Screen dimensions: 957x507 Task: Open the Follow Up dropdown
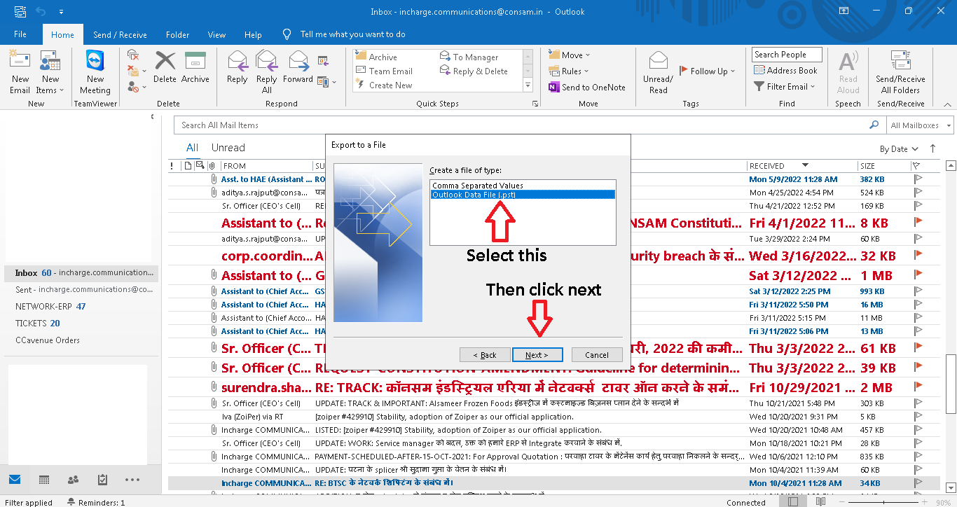click(x=706, y=71)
